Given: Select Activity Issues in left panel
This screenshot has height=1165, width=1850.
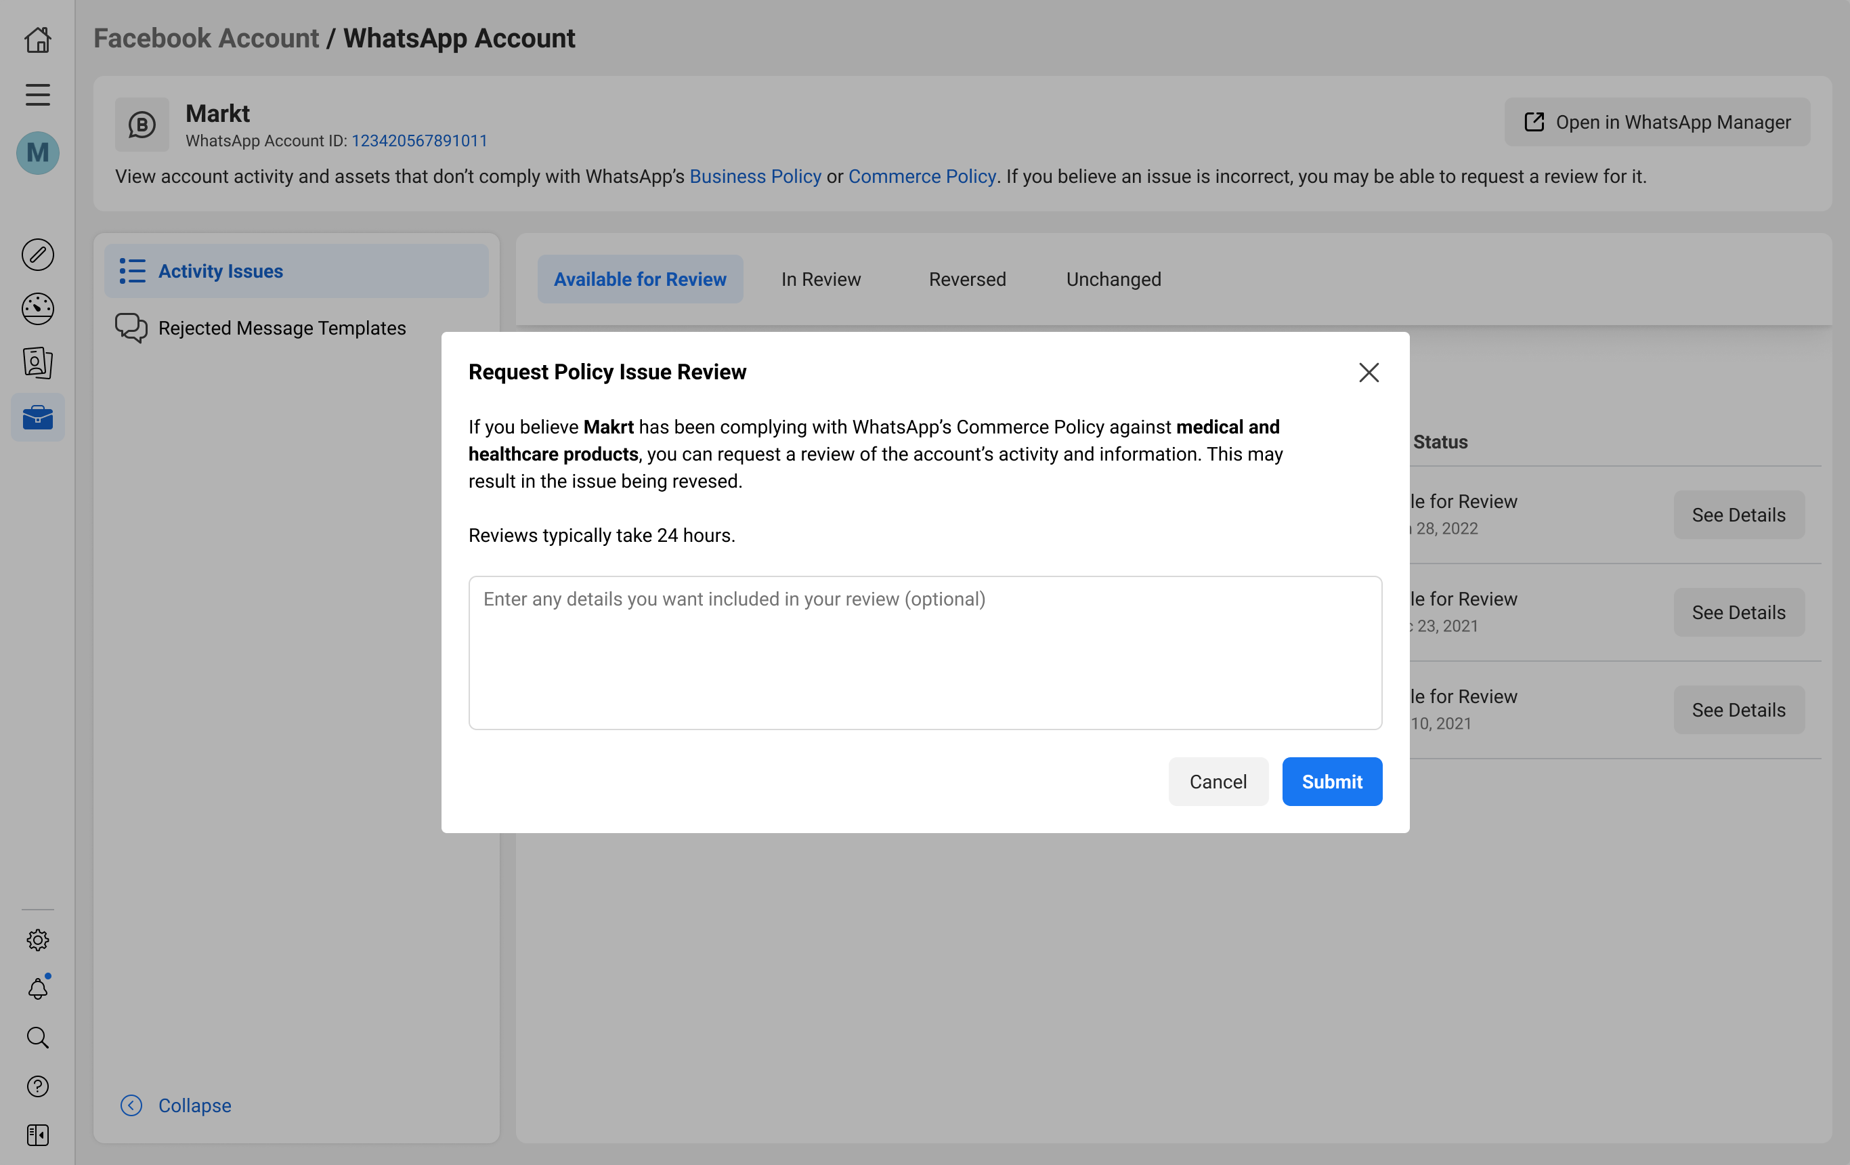Looking at the screenshot, I should pyautogui.click(x=297, y=270).
